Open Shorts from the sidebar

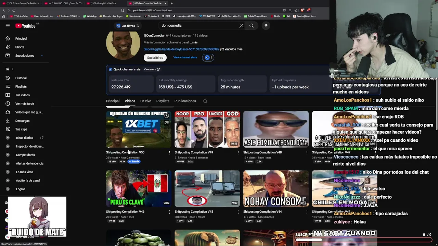(20, 47)
